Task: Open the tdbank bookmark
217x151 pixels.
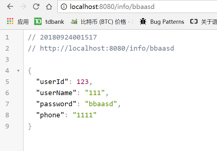Action: pyautogui.click(x=55, y=22)
